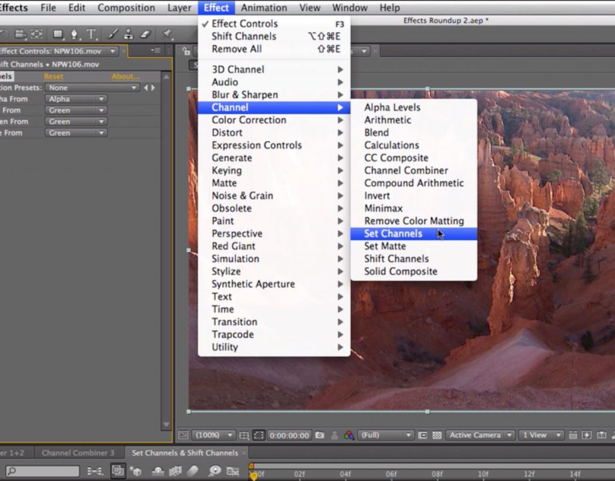Close the Set Channels & Shift Channels tab
This screenshot has height=481, width=615.
[x=244, y=453]
